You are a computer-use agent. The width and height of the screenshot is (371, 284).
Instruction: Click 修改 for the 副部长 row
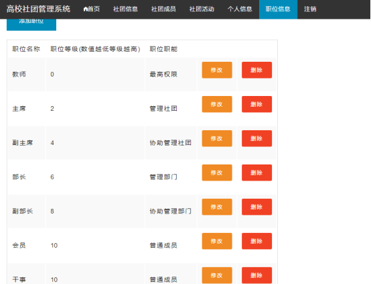[x=217, y=207]
